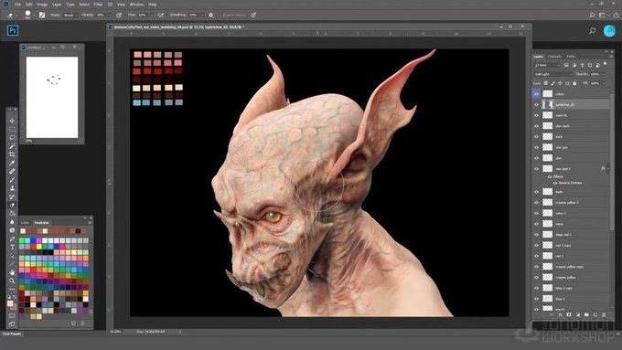This screenshot has height=350, width=622.
Task: Select the Crop tool
Action: tap(12, 154)
